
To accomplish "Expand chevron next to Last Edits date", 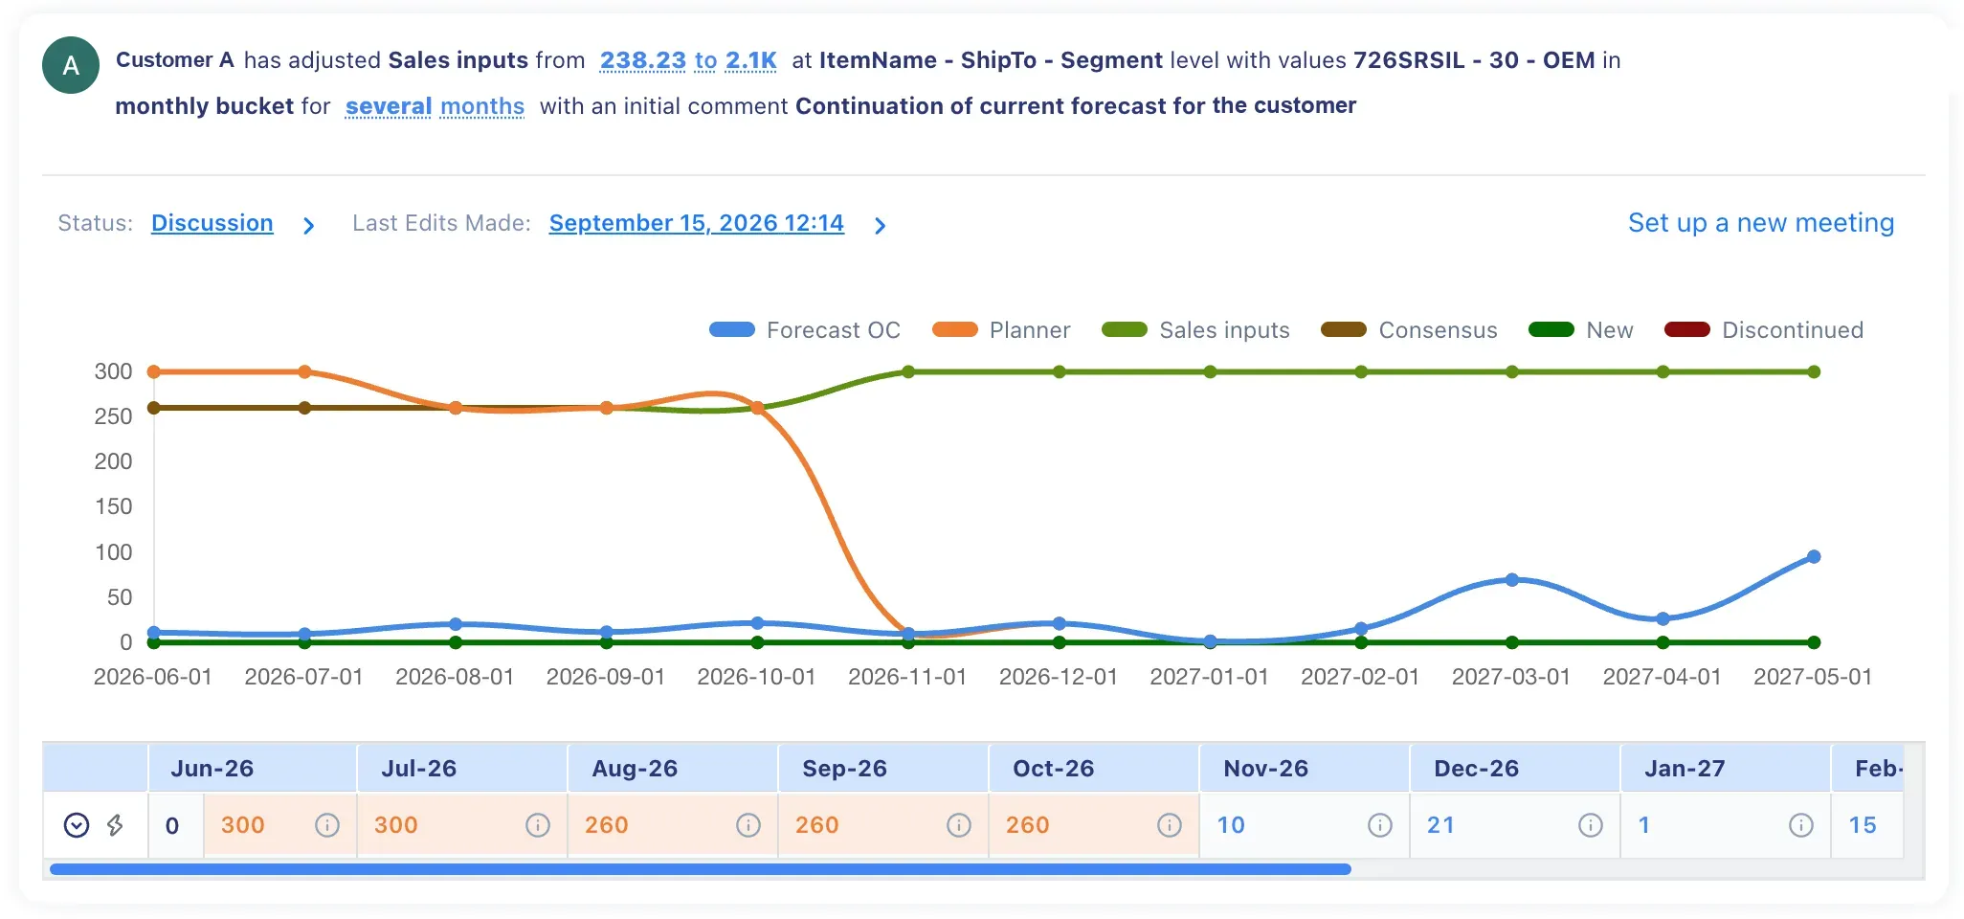I will point(880,226).
